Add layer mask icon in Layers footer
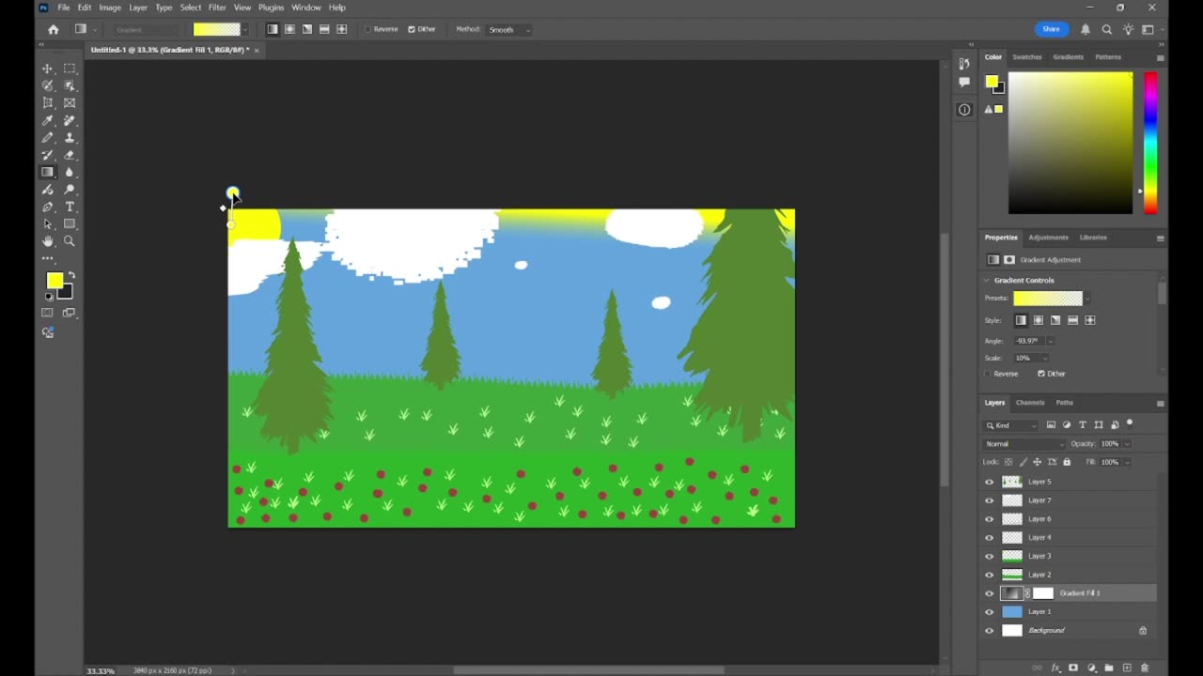This screenshot has width=1203, height=676. click(1073, 668)
